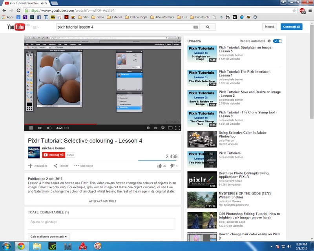Open Best Free Photo Editing PIXLR video
314x251 pixels.
coord(243,175)
